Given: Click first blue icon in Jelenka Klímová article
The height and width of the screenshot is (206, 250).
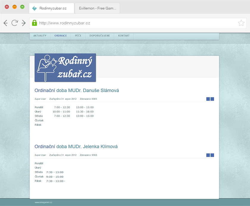Looking at the screenshot, I should [208, 155].
